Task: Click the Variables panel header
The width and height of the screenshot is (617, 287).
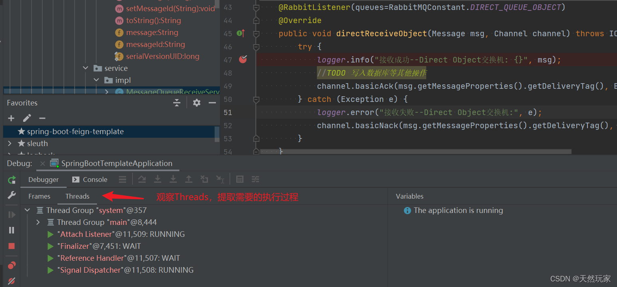Action: point(409,196)
